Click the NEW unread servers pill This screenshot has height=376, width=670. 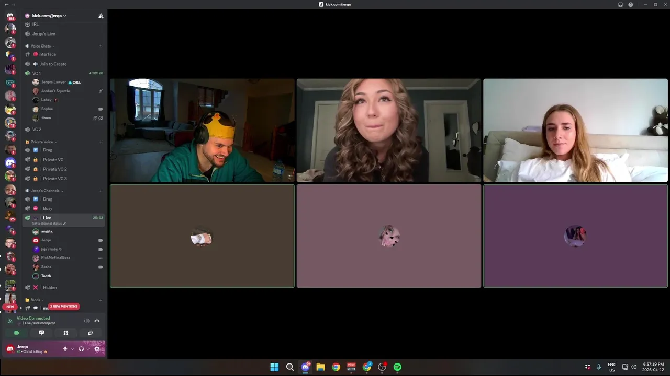tap(10, 307)
